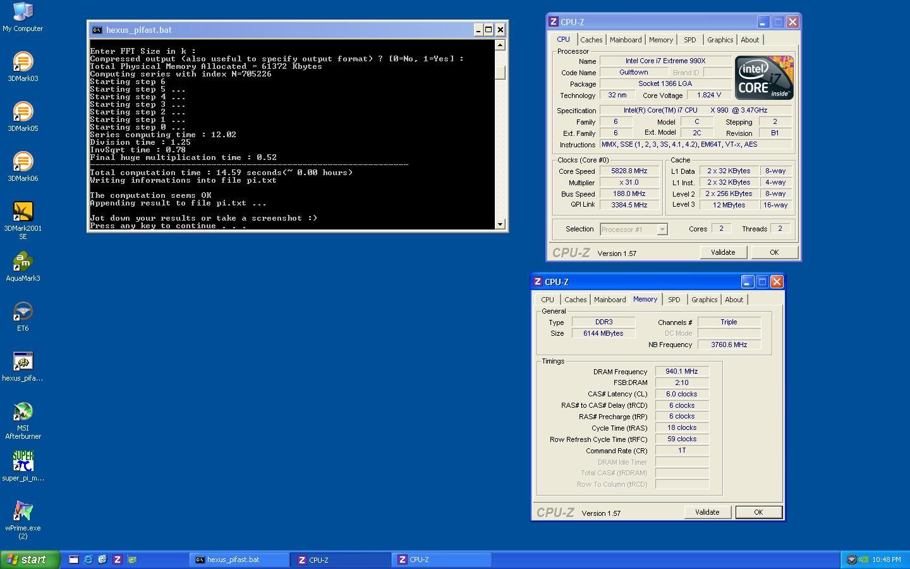Launch the 3DMark03 desktop shortcut
Screen dimensions: 910x569
[x=23, y=67]
